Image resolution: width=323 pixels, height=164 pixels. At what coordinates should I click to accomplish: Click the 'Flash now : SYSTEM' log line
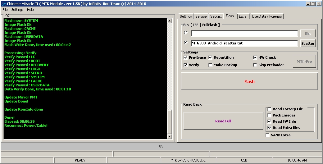21,20
